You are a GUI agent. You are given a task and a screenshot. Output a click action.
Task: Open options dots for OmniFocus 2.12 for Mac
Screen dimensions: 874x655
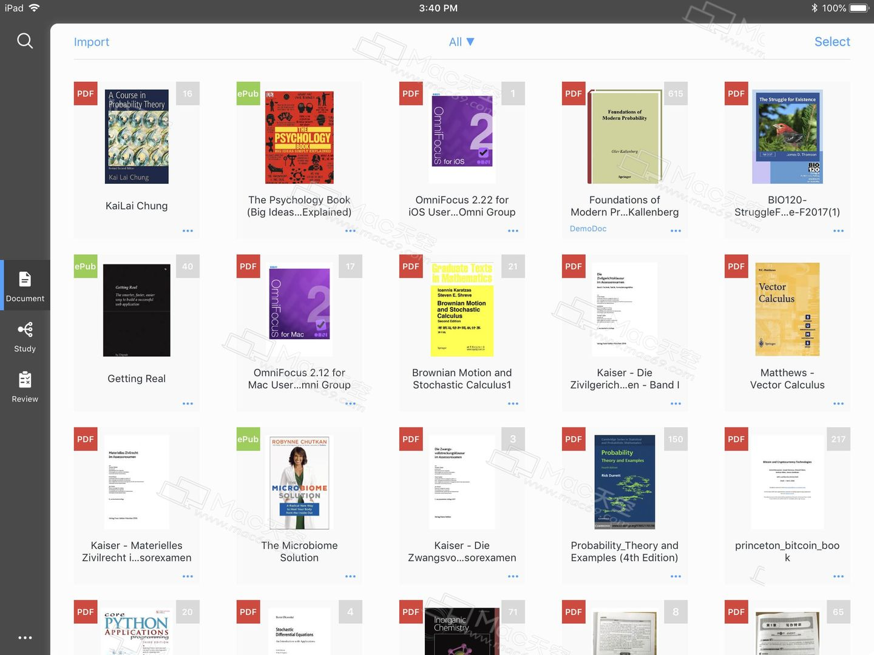350,403
